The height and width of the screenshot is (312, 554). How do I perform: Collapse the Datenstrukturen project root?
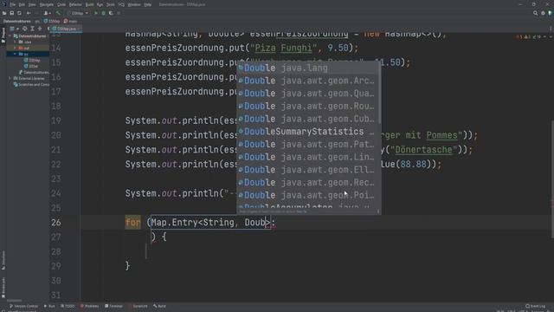tap(10, 36)
